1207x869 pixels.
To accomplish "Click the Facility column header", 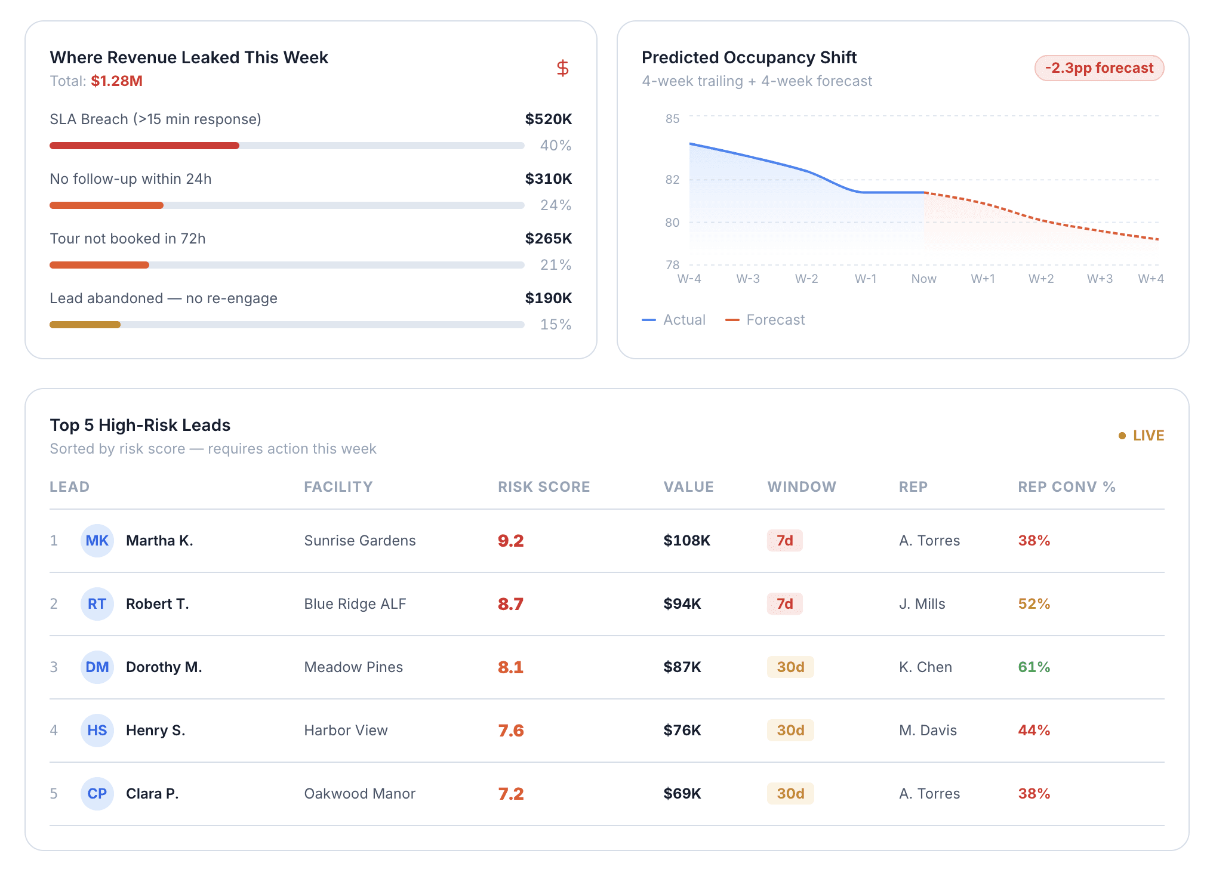I will pyautogui.click(x=338, y=487).
